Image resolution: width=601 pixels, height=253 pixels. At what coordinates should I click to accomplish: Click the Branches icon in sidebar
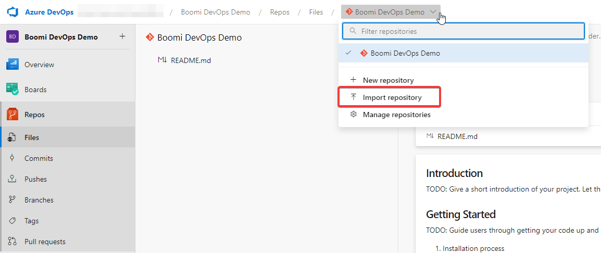tap(12, 200)
